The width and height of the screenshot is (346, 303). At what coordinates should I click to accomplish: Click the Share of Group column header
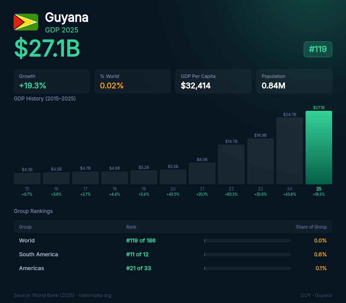click(311, 227)
